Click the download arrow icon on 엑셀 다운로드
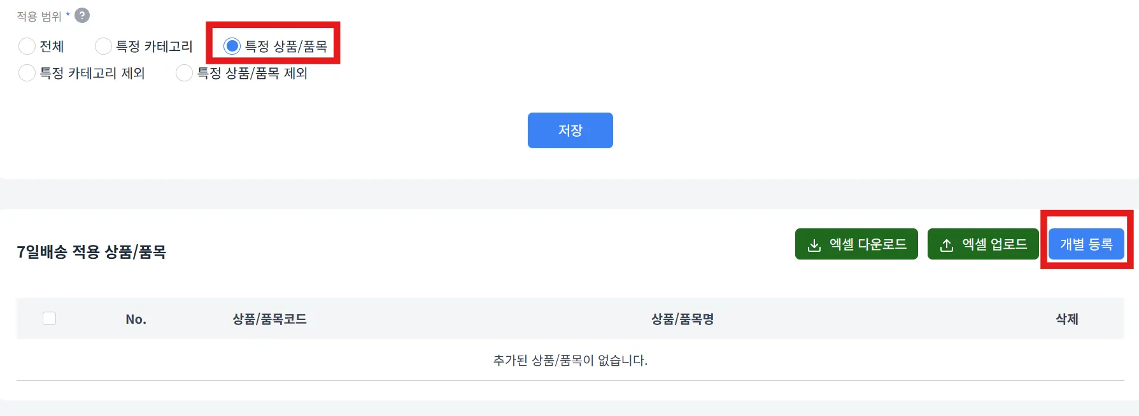 [814, 245]
